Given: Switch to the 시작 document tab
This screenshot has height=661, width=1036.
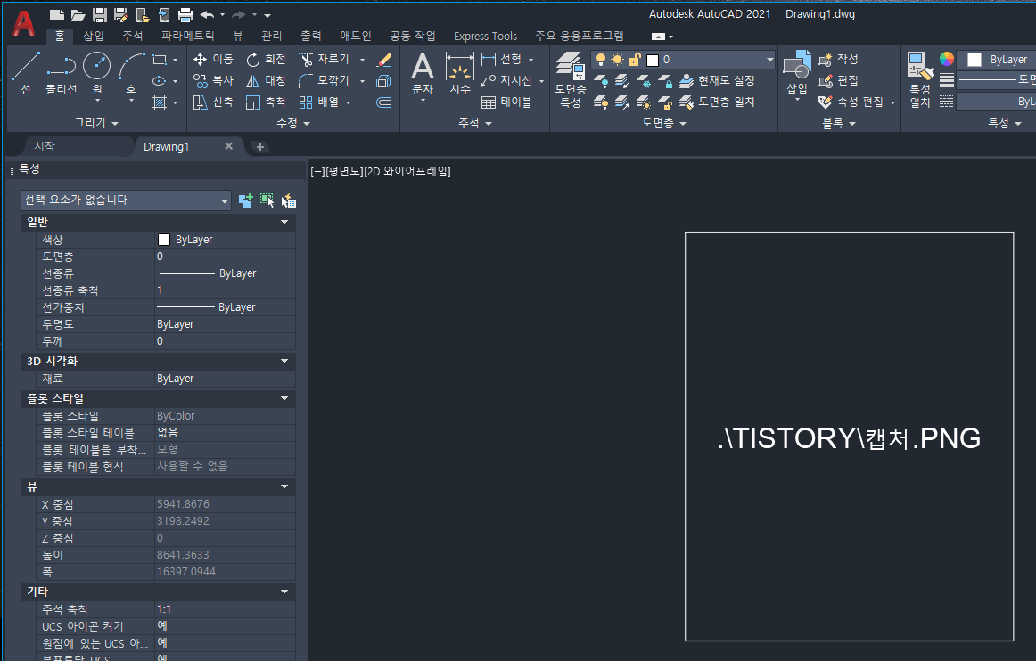Looking at the screenshot, I should (45, 147).
